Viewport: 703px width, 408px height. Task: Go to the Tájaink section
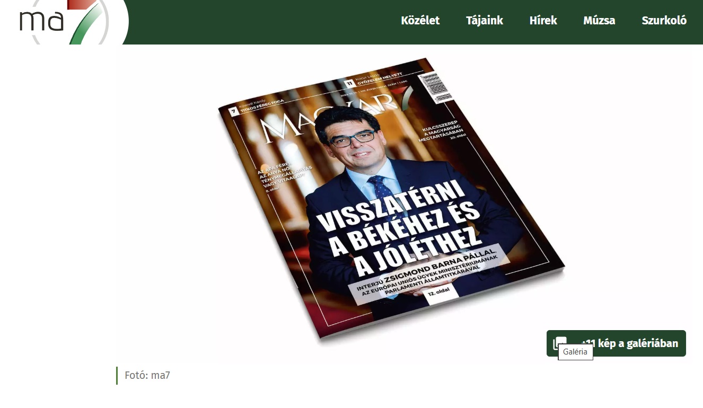tap(484, 21)
